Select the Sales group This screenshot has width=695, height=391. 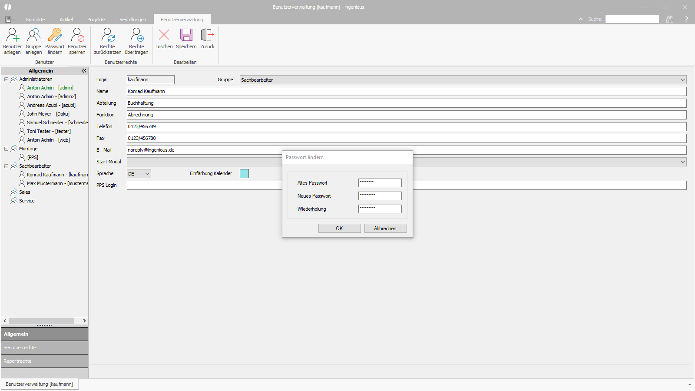(25, 192)
